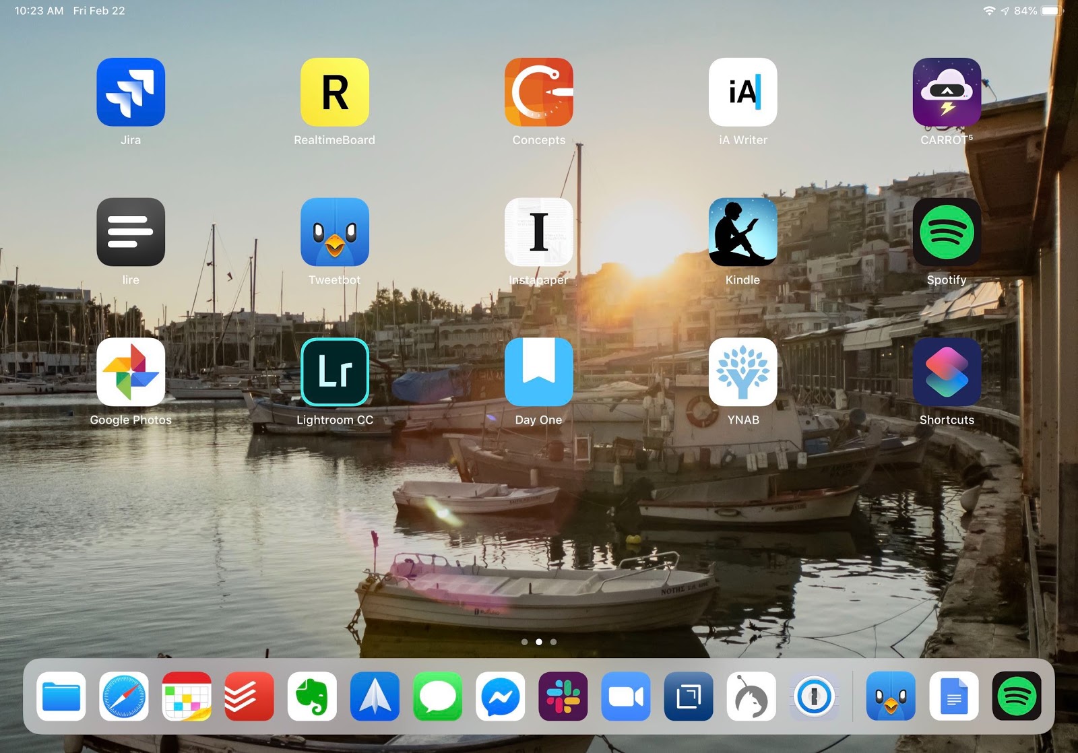Open Safari from the dock

(x=124, y=696)
